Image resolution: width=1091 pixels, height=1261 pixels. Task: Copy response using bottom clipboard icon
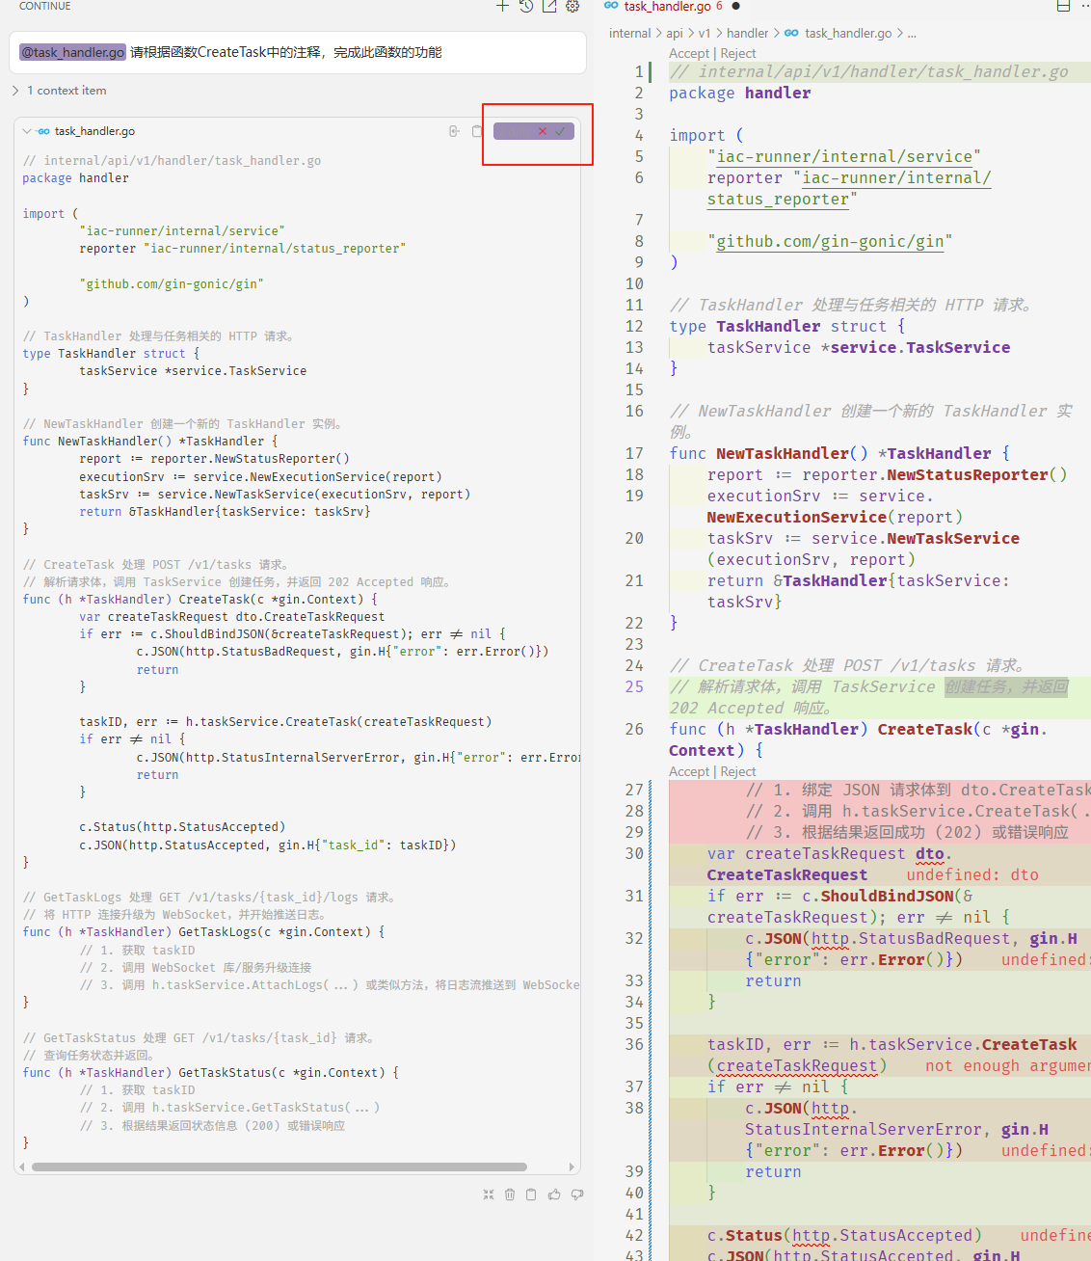coord(531,1194)
